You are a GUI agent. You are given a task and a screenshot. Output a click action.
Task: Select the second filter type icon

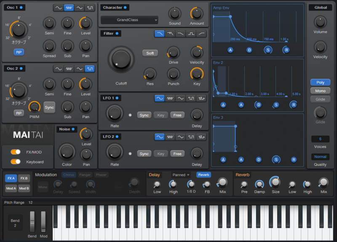pos(170,34)
